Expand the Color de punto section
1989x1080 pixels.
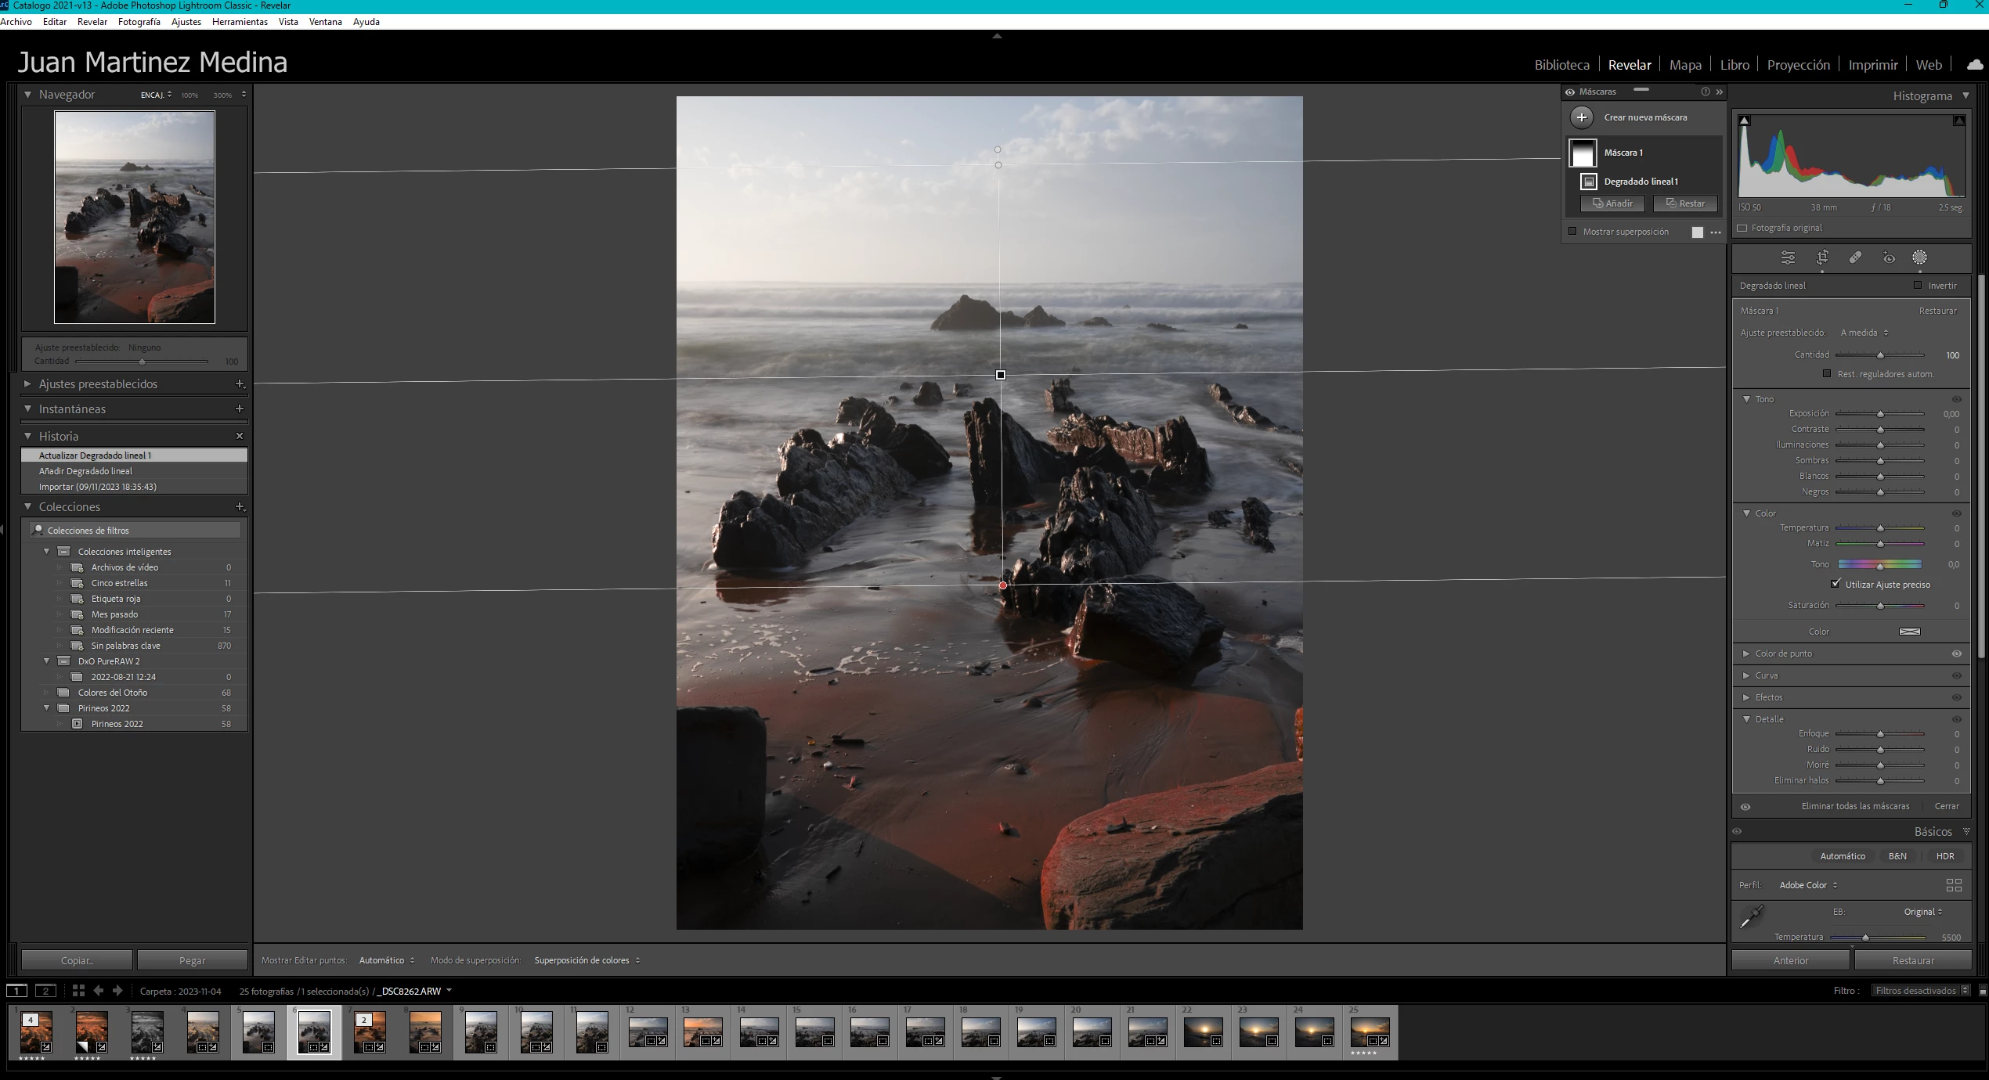(1746, 653)
